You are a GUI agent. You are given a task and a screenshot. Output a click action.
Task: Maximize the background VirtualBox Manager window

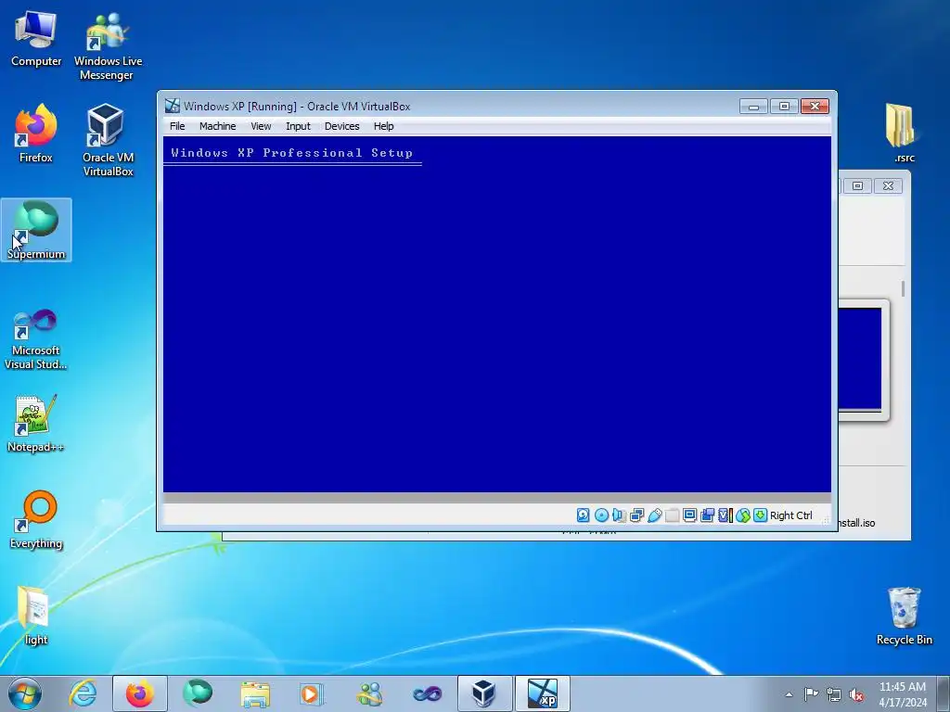pos(857,185)
